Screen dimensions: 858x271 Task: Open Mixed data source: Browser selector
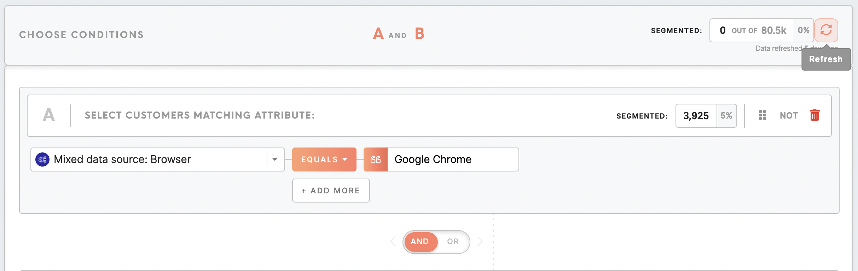(158, 159)
